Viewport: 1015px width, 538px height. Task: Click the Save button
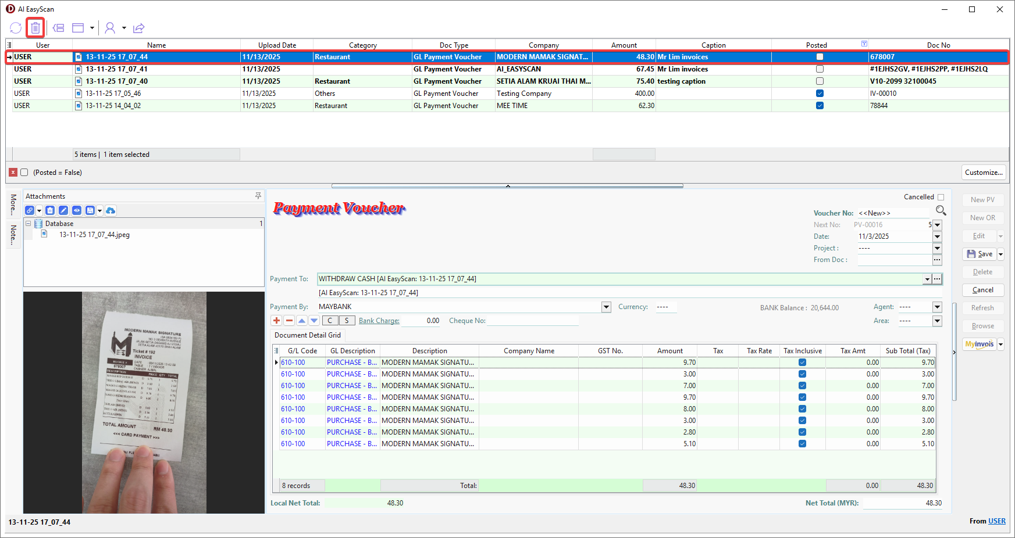(x=980, y=254)
